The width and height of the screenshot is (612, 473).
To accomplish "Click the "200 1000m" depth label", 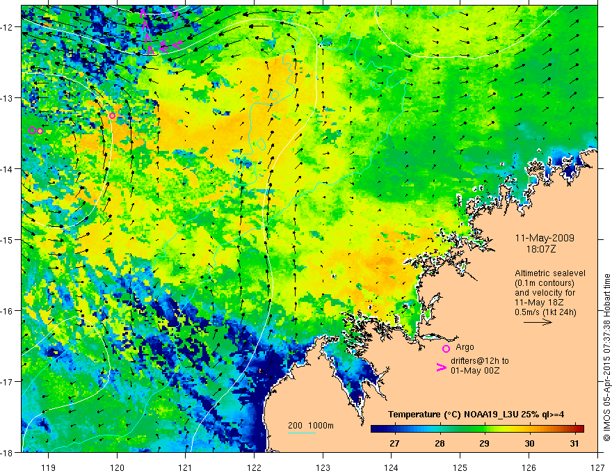I will click(x=311, y=426).
